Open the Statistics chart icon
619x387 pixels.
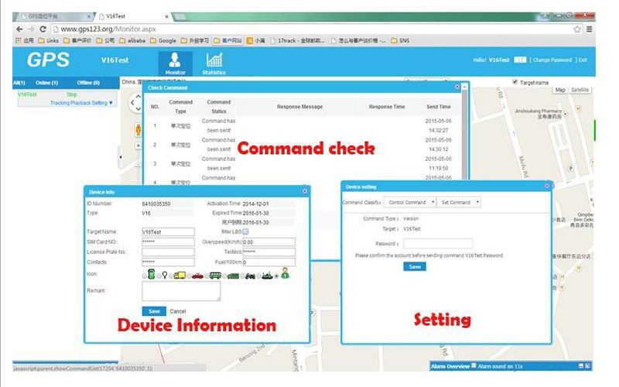[x=214, y=61]
